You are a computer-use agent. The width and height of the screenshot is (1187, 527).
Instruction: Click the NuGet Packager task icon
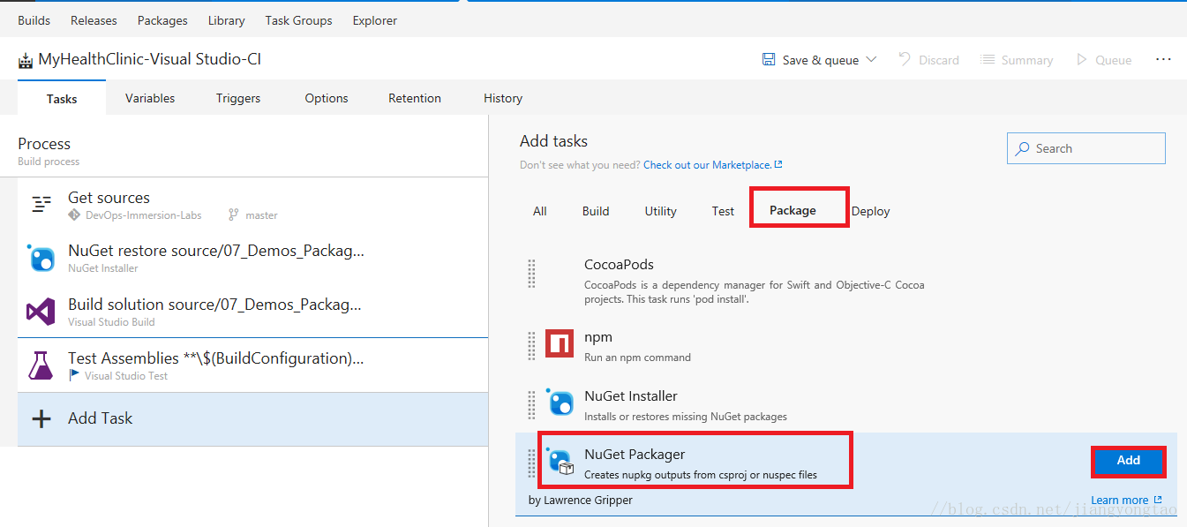pyautogui.click(x=560, y=460)
